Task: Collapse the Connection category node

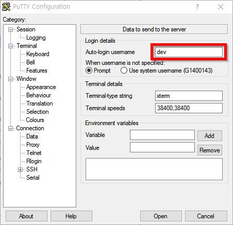Action: pyautogui.click(x=11, y=128)
